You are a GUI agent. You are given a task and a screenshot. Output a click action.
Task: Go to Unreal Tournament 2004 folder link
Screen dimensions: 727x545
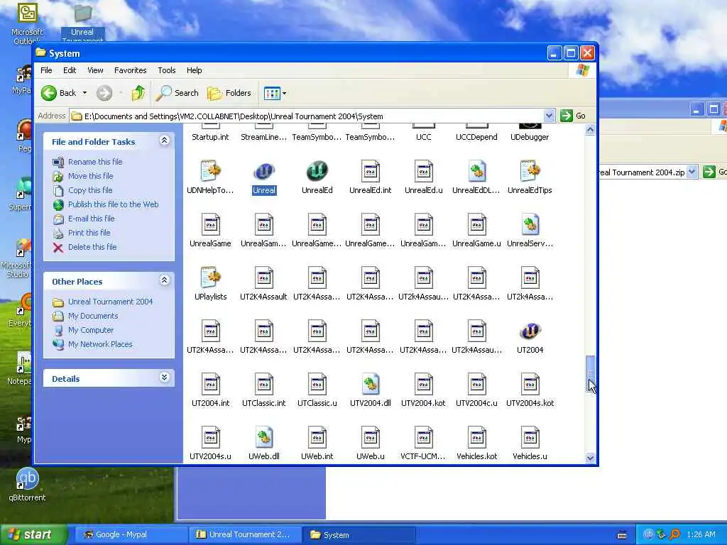point(110,302)
